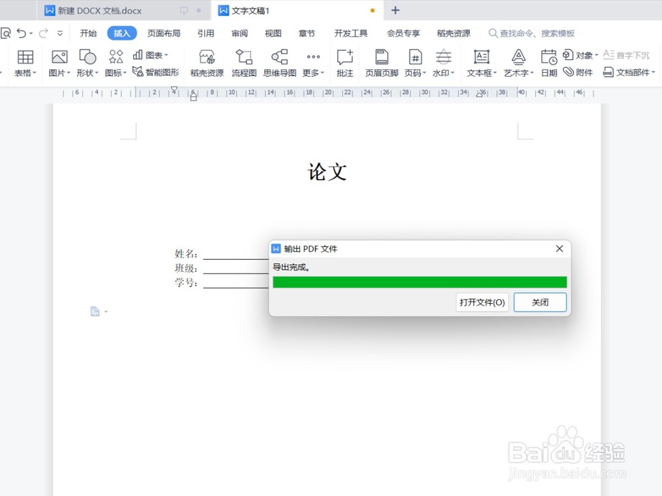Expand the 文本框 dropdown arrow
Screen dimensions: 662x496
pos(495,72)
